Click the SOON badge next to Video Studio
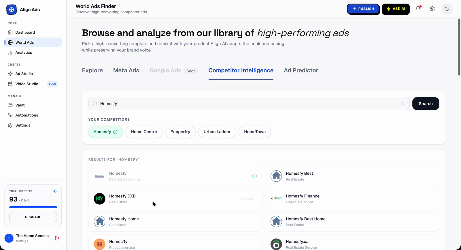461x250 pixels. pos(52,84)
